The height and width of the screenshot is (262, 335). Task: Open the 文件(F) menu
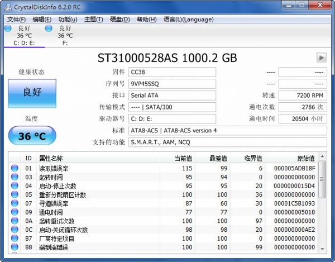click(x=17, y=20)
